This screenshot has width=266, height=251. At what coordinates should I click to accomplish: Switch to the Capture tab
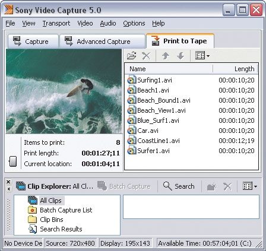coord(33,42)
